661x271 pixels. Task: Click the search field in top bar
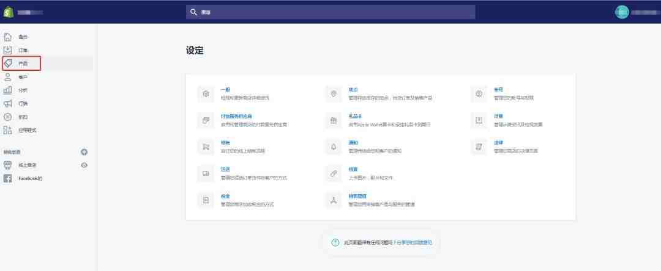(330, 12)
